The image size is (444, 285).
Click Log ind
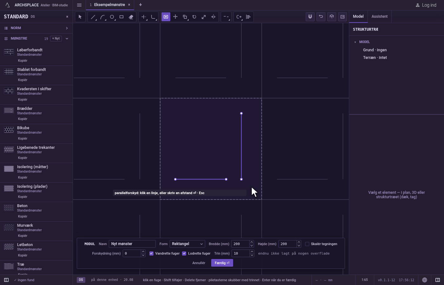426,5
